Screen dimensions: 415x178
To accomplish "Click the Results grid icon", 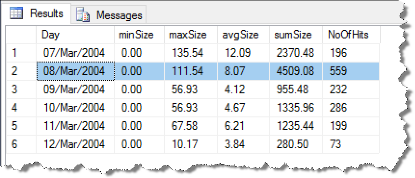I will click(16, 13).
